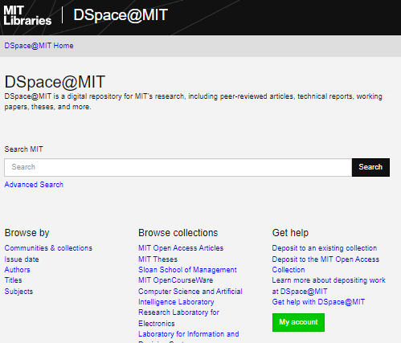Screen dimensions: 401x343
Task: Go to DSpace@MIT Home breadcrumb
Action: click(x=39, y=46)
